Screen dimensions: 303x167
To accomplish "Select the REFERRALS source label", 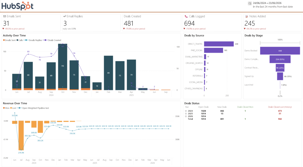I will coord(197,76).
